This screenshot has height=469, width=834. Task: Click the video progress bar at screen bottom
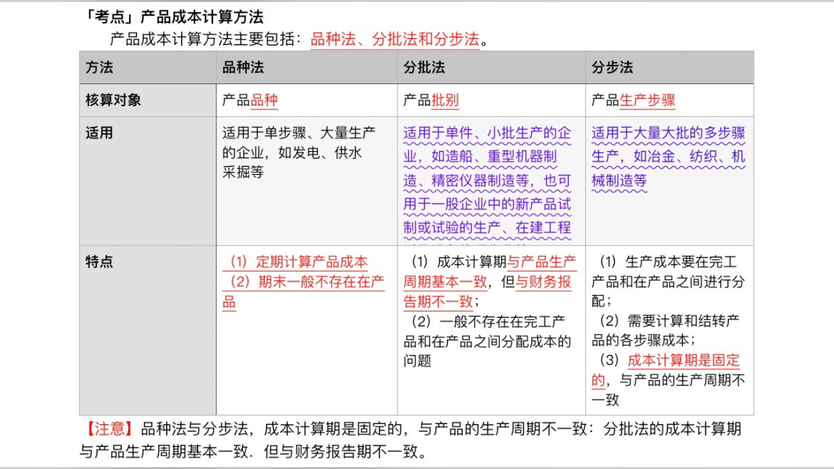tap(417, 466)
